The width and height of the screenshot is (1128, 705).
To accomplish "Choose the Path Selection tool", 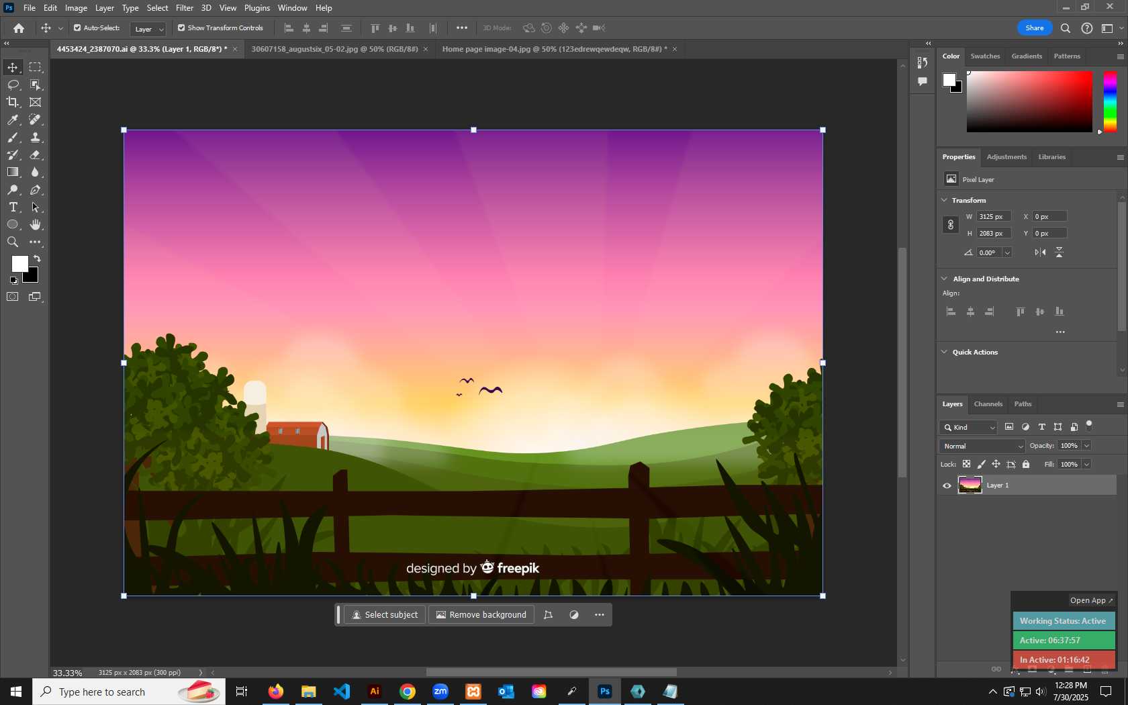I will (x=35, y=207).
